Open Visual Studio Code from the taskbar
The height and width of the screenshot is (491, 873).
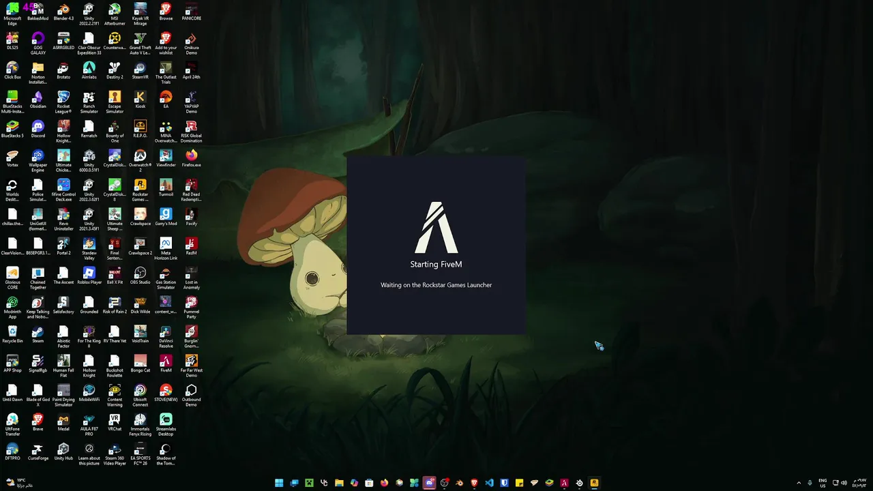pos(489,483)
